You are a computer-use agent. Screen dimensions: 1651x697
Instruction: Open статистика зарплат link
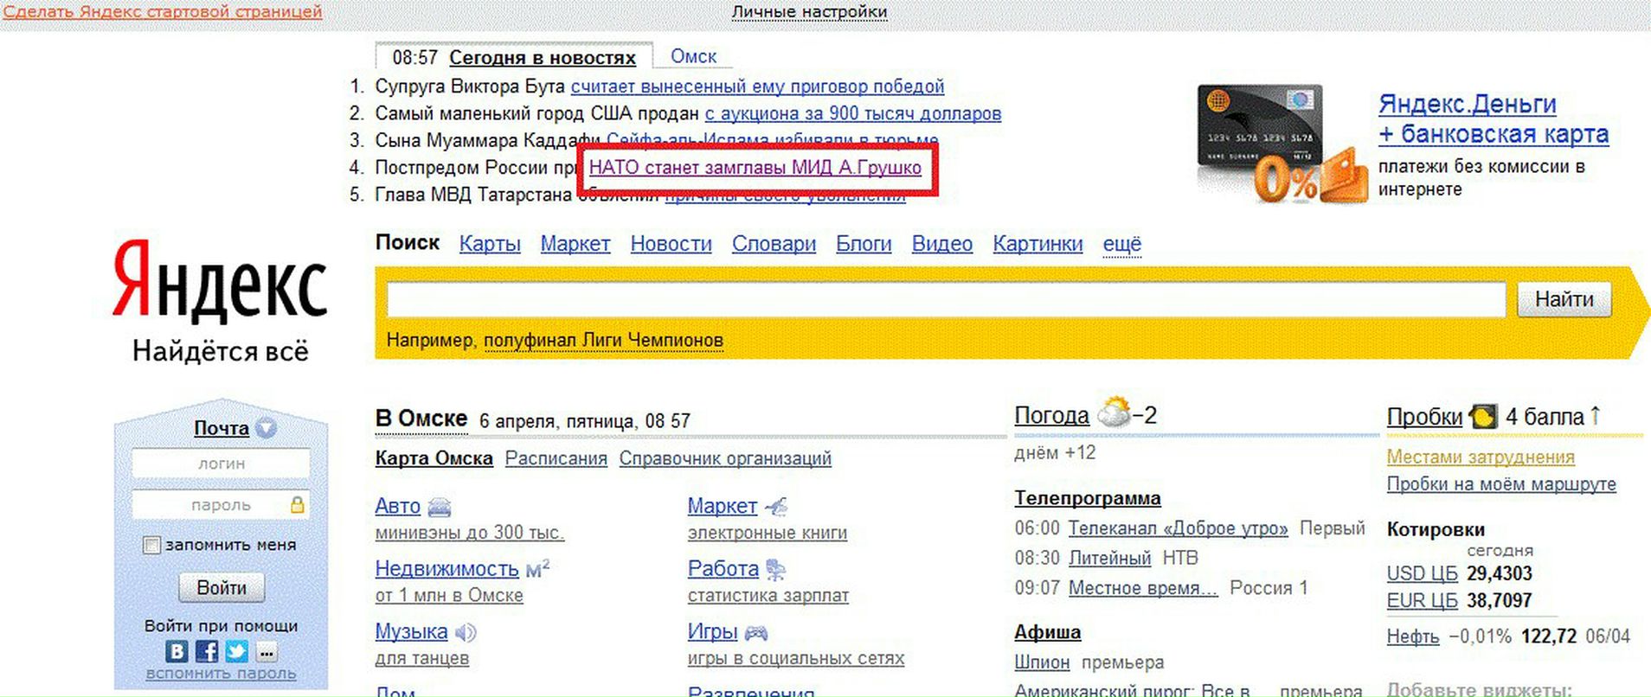[768, 596]
